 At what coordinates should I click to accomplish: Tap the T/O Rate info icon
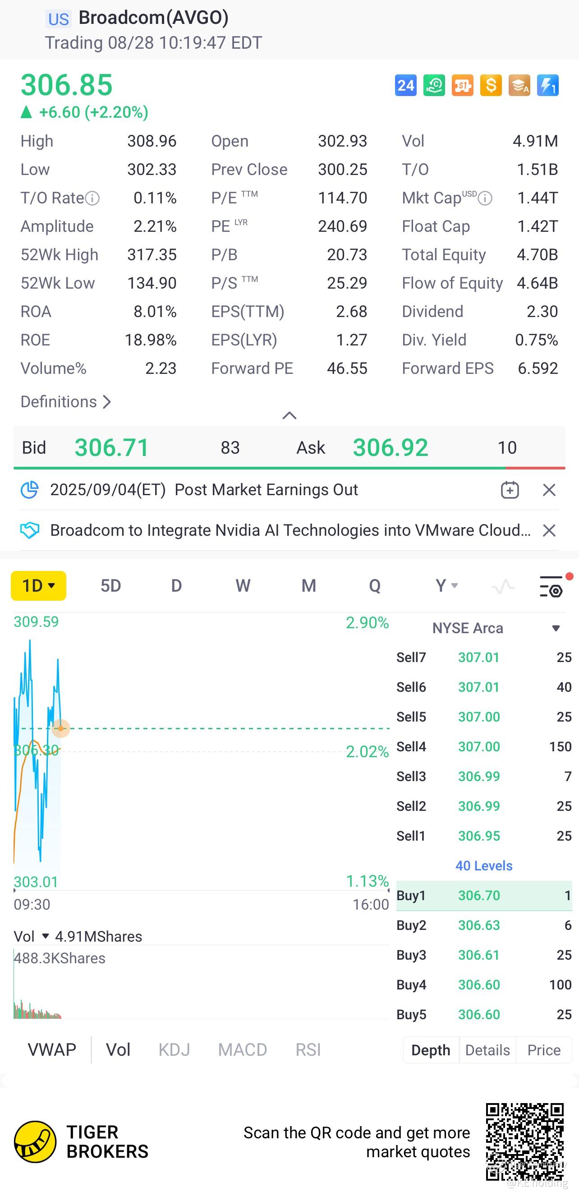tap(92, 198)
